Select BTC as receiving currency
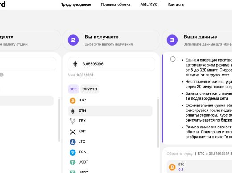 click(110, 101)
